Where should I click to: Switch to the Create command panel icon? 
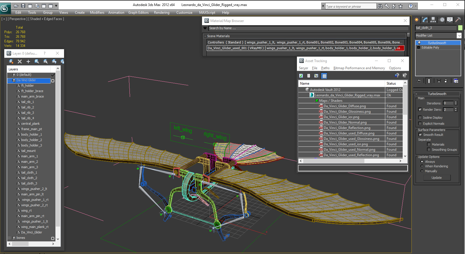coord(417,20)
